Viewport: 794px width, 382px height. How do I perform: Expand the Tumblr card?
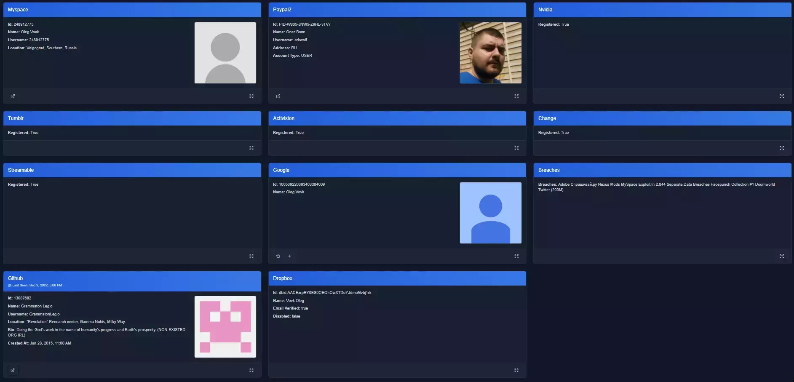click(x=251, y=148)
